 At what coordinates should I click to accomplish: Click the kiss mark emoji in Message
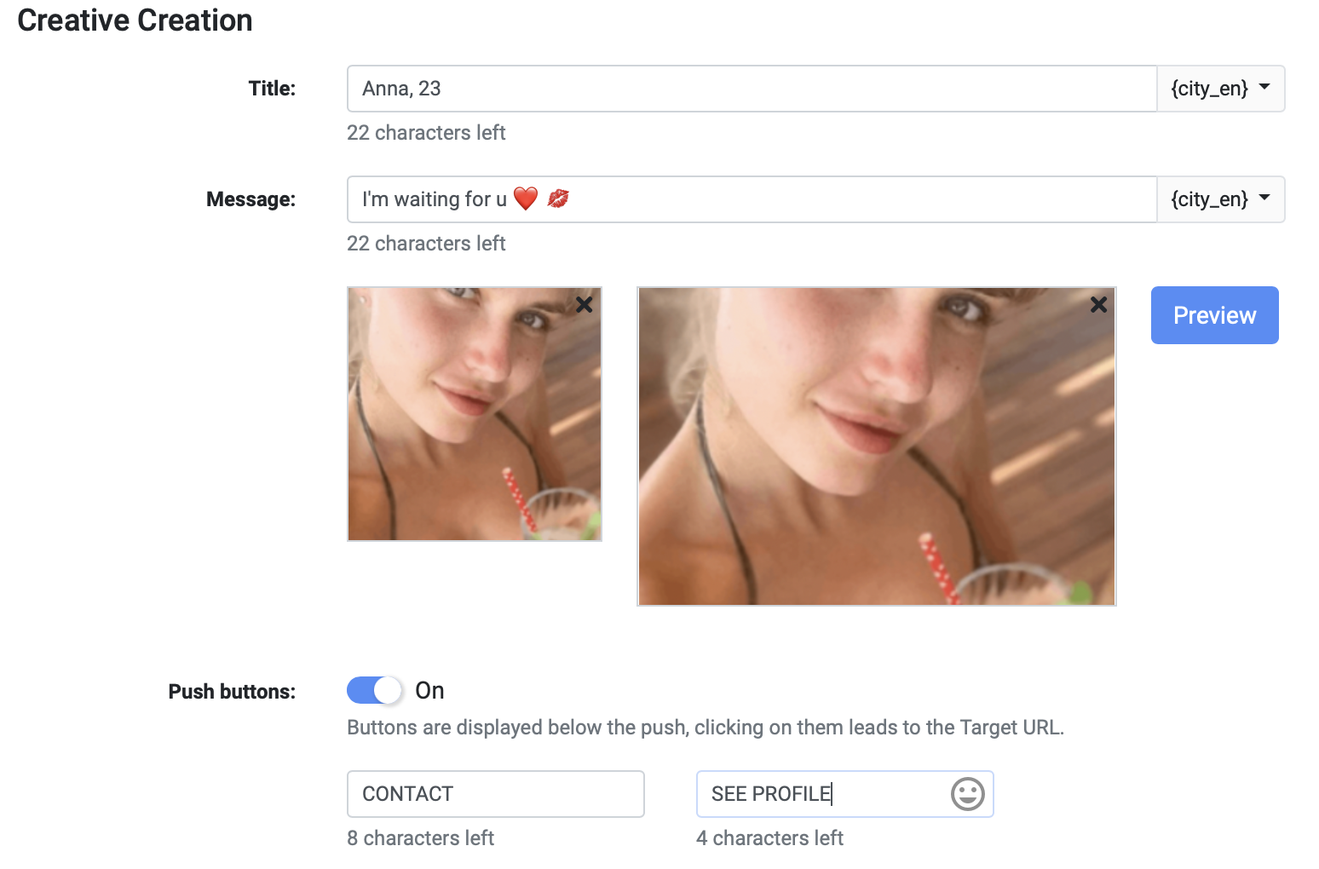click(x=558, y=199)
